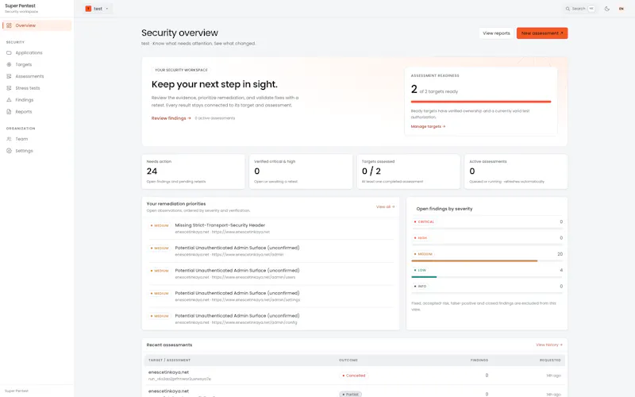635x397 pixels.
Task: Open Settings under Organization
Action: pos(37,151)
